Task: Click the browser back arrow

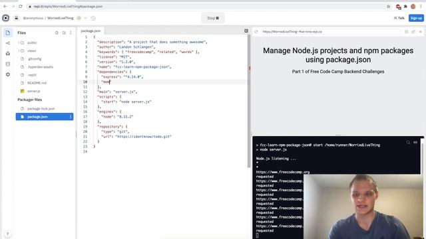Action: (x=5, y=6)
